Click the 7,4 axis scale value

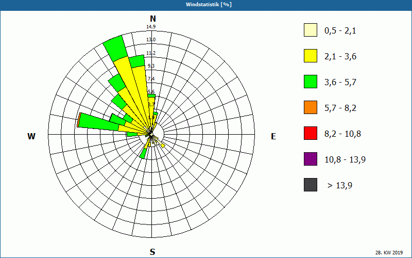[151, 79]
